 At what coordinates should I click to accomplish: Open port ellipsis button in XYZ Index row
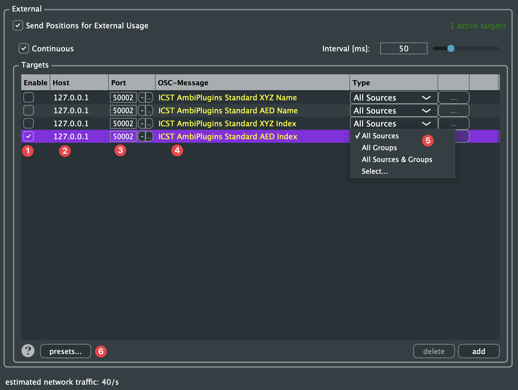pyautogui.click(x=149, y=123)
